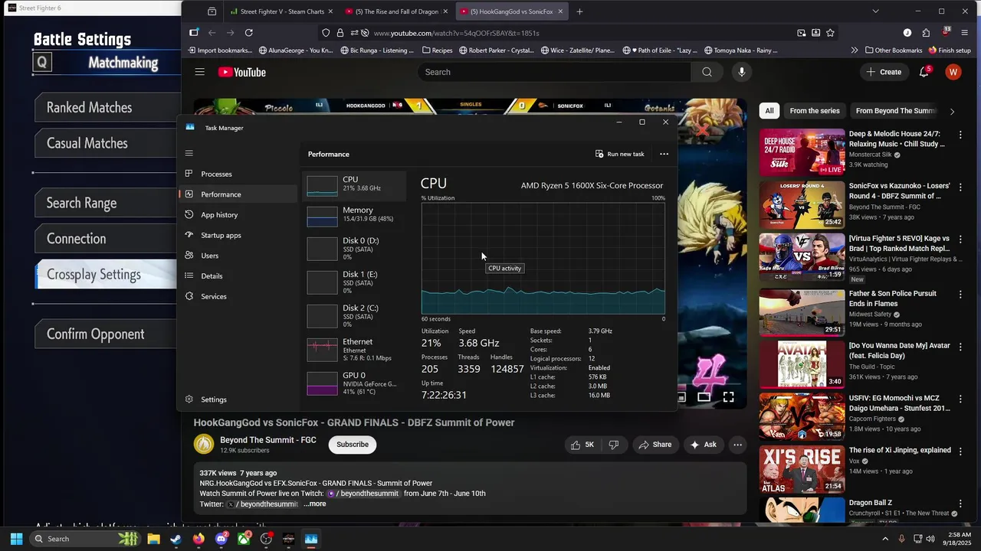
Task: List all Firefox tabs dropdown
Action: pyautogui.click(x=875, y=11)
